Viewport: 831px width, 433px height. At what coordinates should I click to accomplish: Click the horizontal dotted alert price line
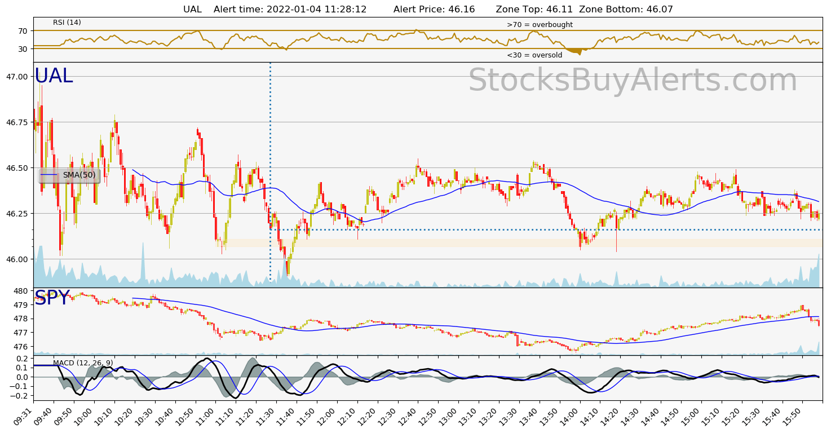click(546, 229)
